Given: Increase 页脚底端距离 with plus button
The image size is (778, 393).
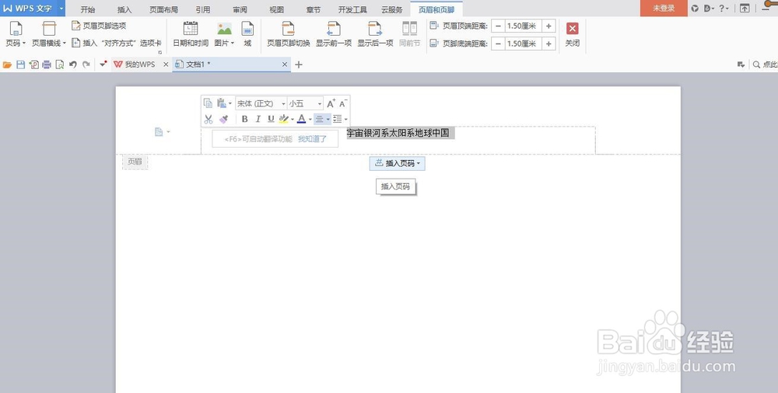Looking at the screenshot, I should point(548,43).
